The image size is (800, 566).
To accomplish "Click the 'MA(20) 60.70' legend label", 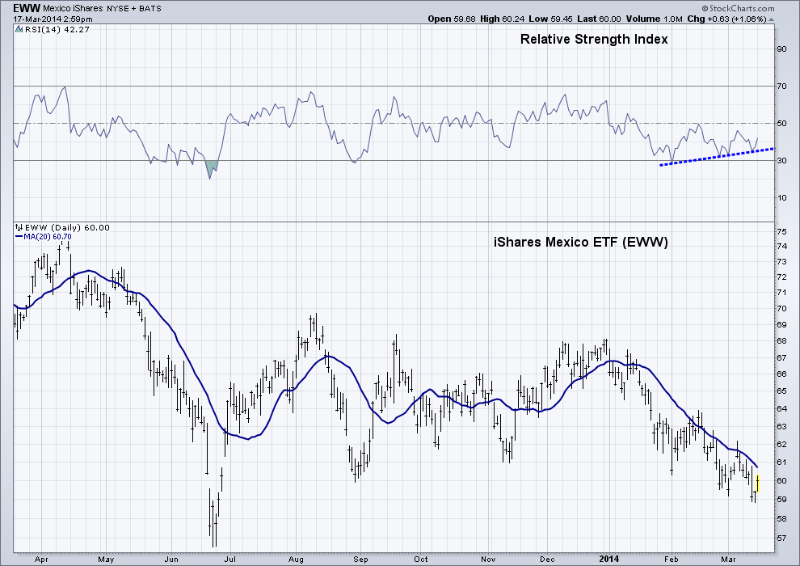I will coord(48,237).
